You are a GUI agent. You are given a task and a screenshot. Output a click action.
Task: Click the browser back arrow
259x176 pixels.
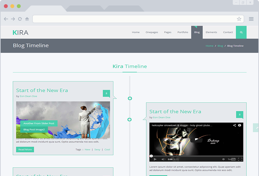6,19
